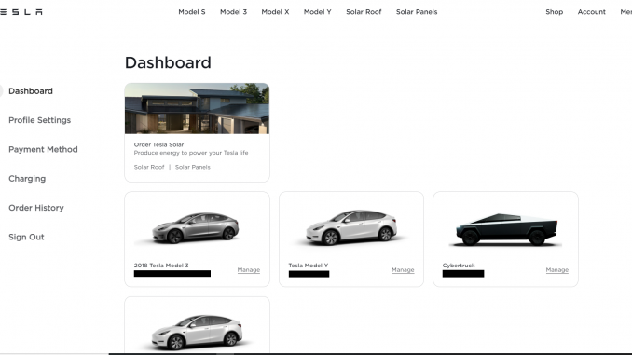Open Model S in navigation
This screenshot has width=632, height=355.
(192, 12)
